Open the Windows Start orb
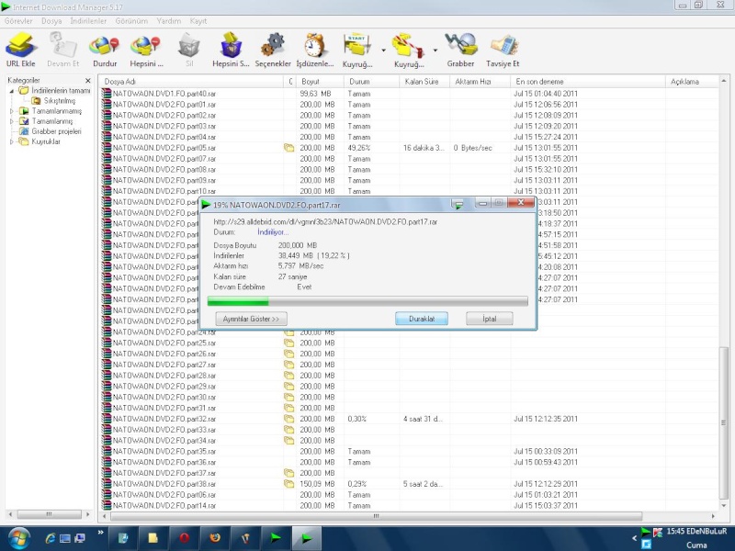 pos(18,538)
